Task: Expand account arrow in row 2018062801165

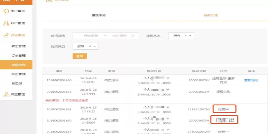Action: 168,90
